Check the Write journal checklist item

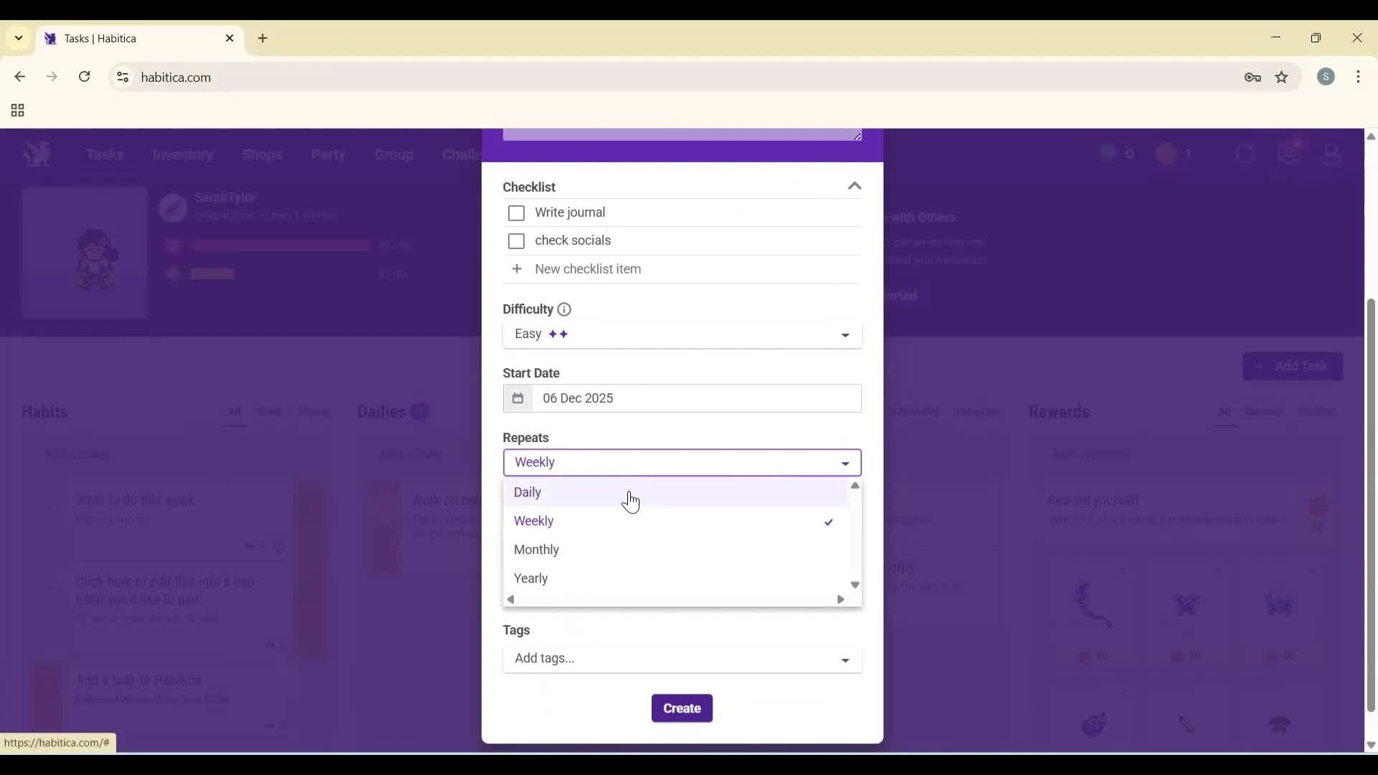(517, 213)
